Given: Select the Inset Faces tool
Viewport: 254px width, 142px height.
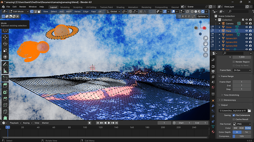Looking at the screenshot, I should [x=5, y=92].
